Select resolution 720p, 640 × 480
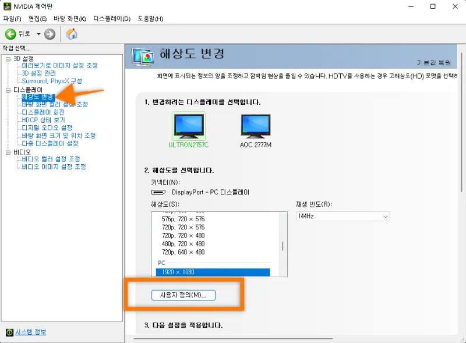This screenshot has width=466, height=343. 183,252
